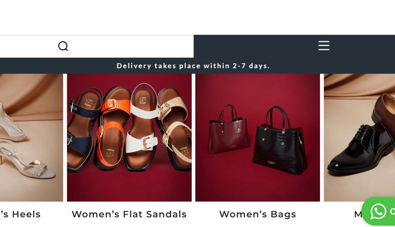Start a chat via green WhatsApp button
The height and width of the screenshot is (227, 395).
[x=379, y=211]
